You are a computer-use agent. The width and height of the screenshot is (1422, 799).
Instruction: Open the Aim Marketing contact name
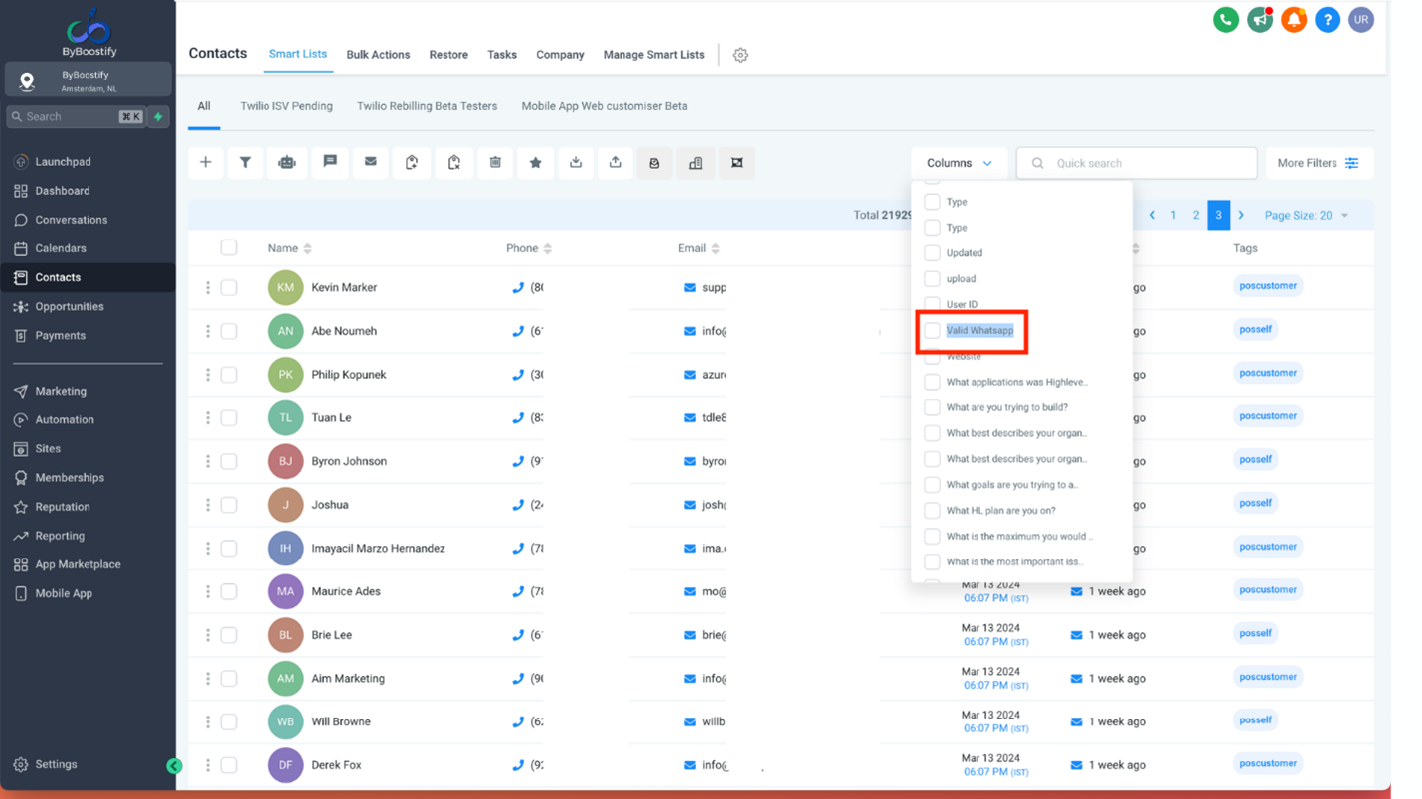[x=348, y=679]
